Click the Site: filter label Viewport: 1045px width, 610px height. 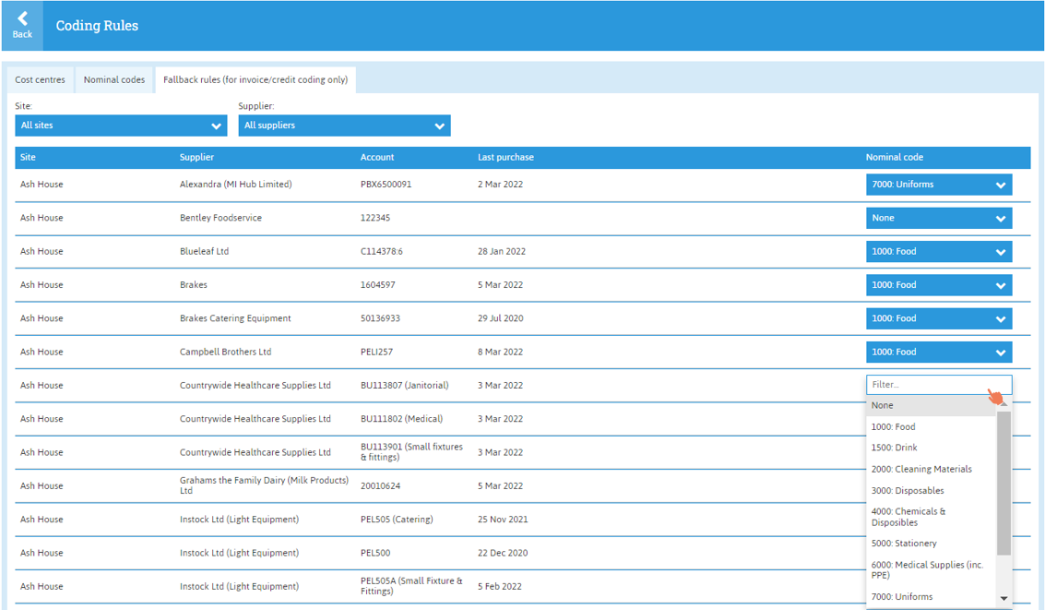coord(23,106)
